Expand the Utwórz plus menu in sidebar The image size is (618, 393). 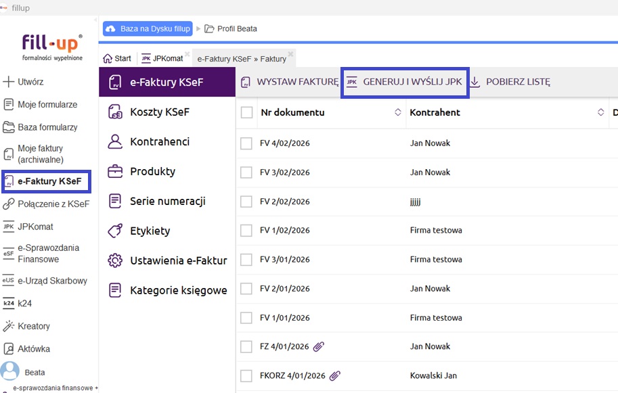pos(9,82)
